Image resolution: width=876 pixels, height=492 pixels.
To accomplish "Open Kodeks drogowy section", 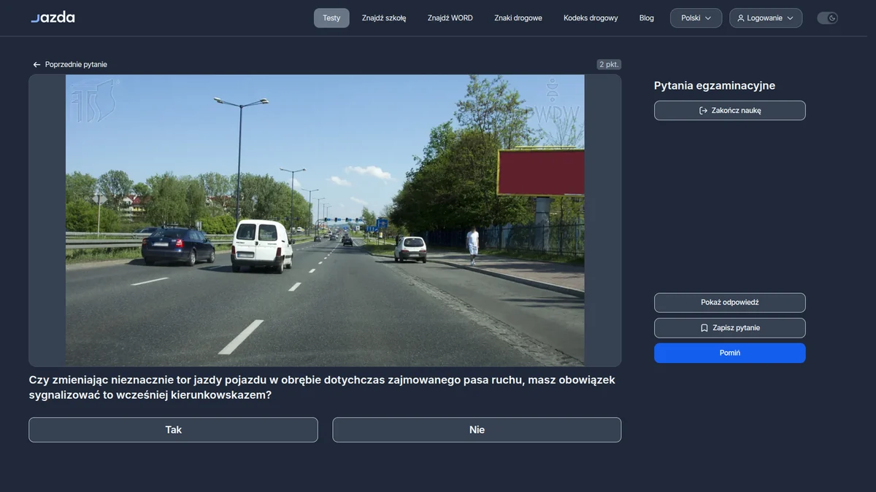I will point(591,18).
